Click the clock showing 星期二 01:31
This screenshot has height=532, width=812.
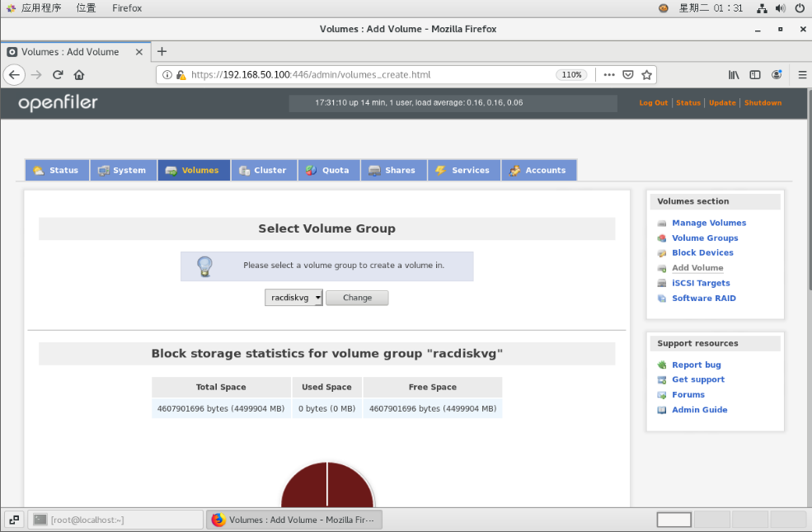pos(711,8)
